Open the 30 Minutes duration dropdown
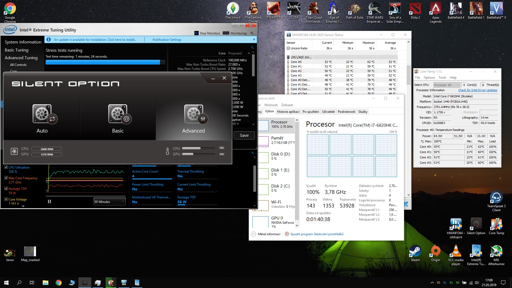The width and height of the screenshot is (512, 288). tap(109, 202)
